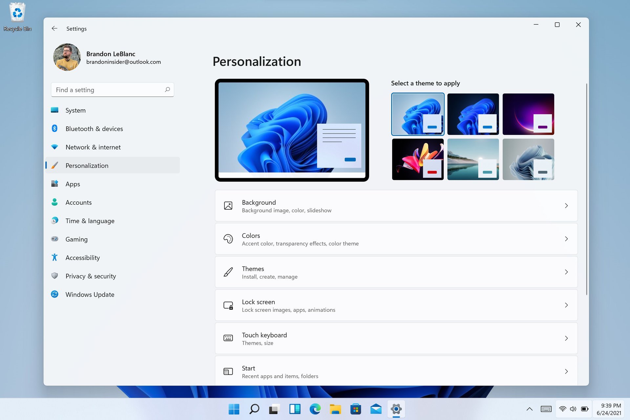Screen dimensions: 630x420
Task: Navigate to System settings
Action: 75,110
